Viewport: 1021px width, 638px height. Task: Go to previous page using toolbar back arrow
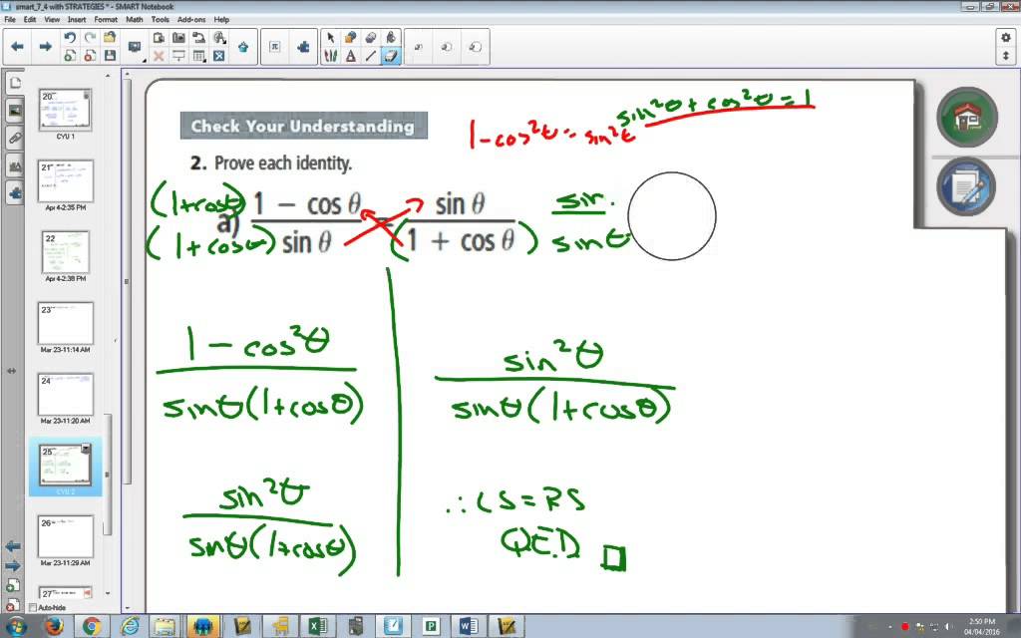18,46
